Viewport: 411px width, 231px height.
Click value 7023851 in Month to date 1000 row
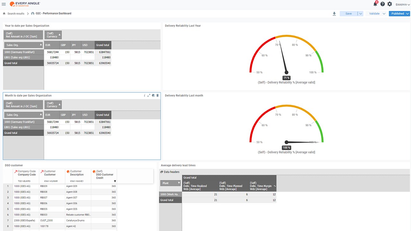click(x=88, y=122)
